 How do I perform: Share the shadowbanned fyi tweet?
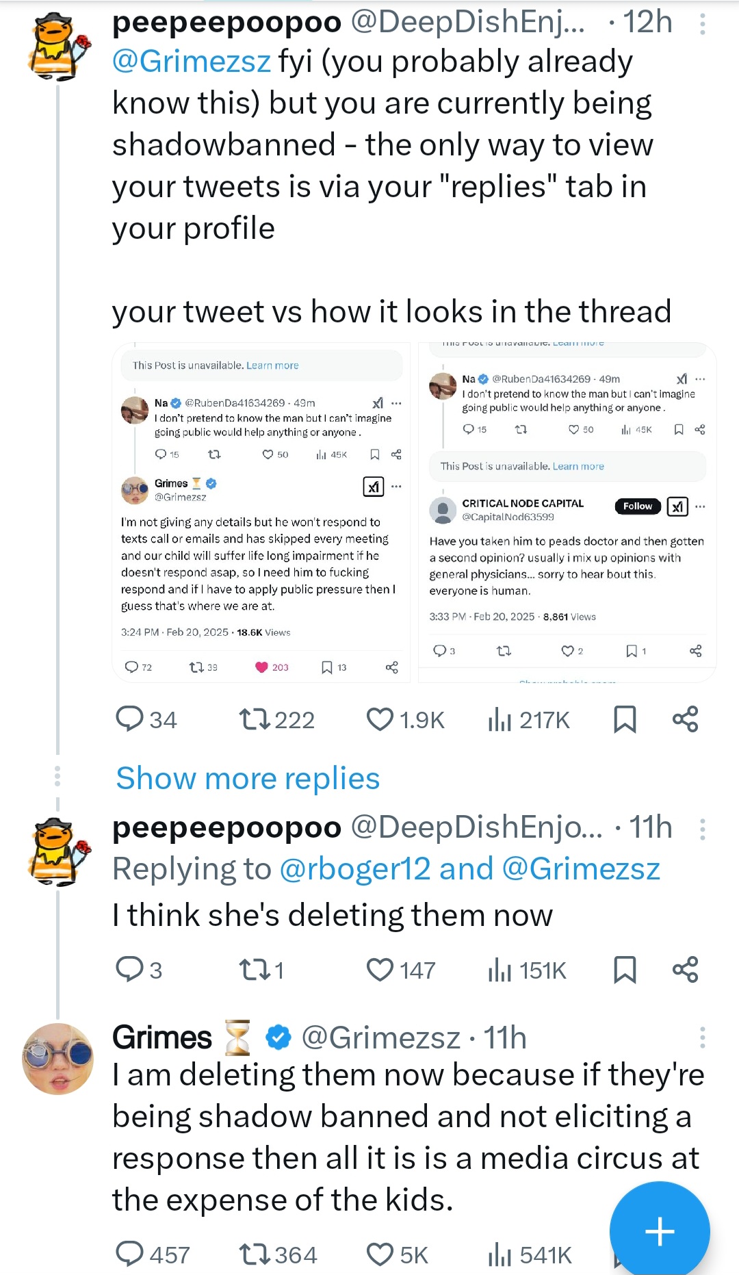tap(685, 719)
